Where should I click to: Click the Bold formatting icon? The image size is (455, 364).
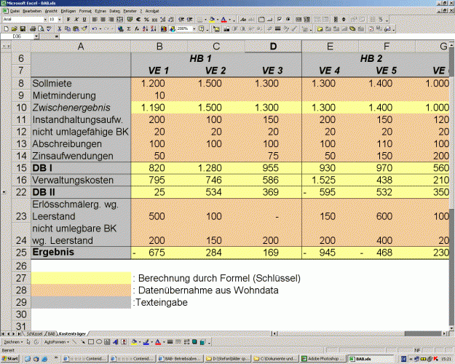67,20
